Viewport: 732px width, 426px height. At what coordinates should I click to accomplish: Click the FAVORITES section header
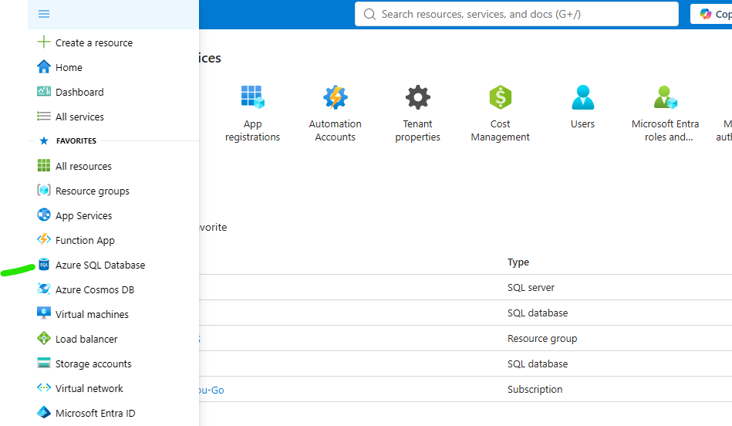tap(76, 141)
